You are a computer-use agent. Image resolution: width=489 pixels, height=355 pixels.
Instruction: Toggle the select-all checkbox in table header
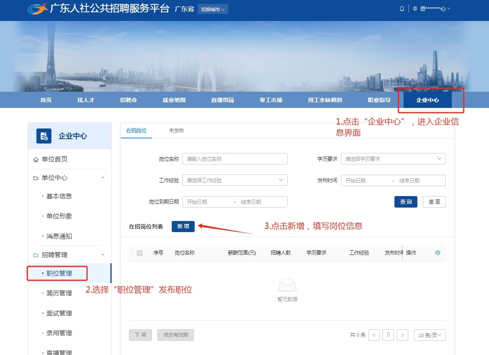point(140,253)
